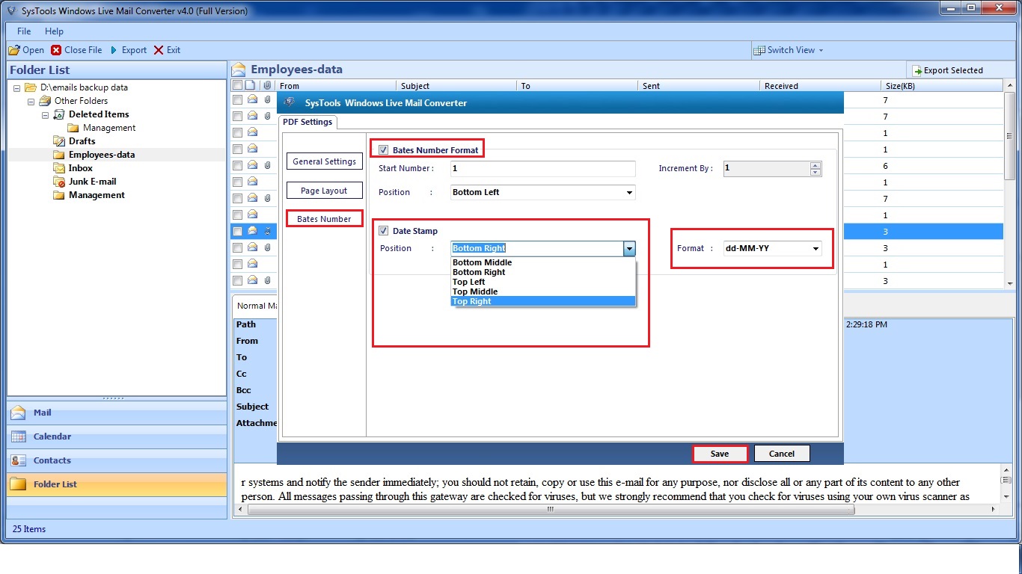Image resolution: width=1022 pixels, height=574 pixels.
Task: Click the '25 Items' status bar text
Action: click(x=29, y=529)
